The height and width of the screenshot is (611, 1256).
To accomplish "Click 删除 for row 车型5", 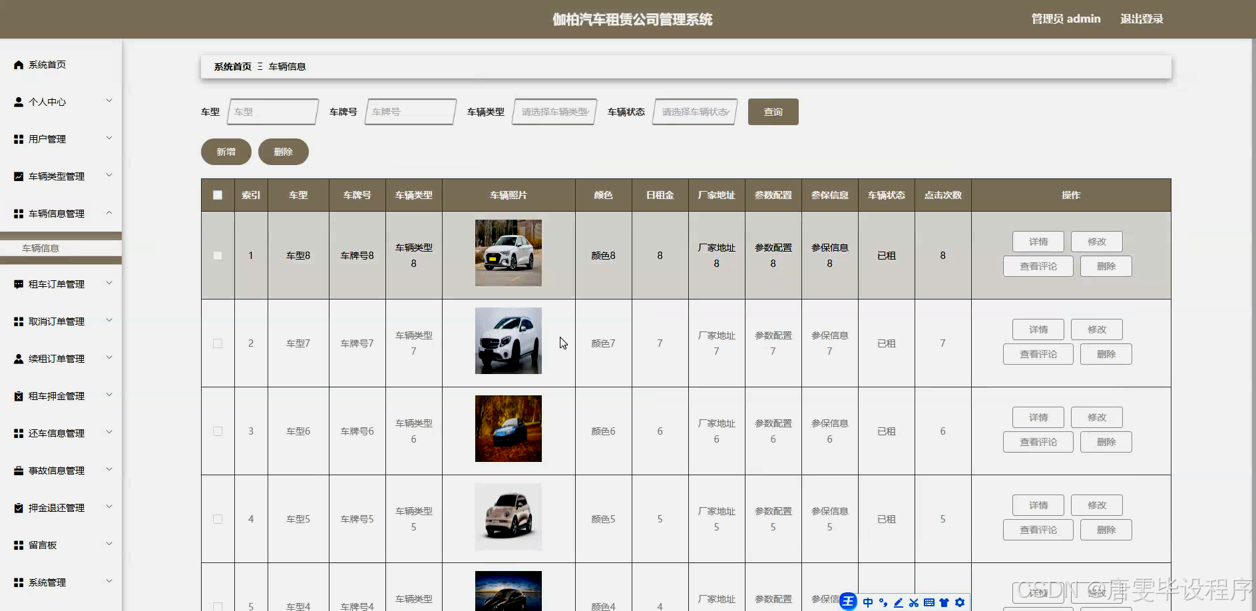I will coord(1106,530).
